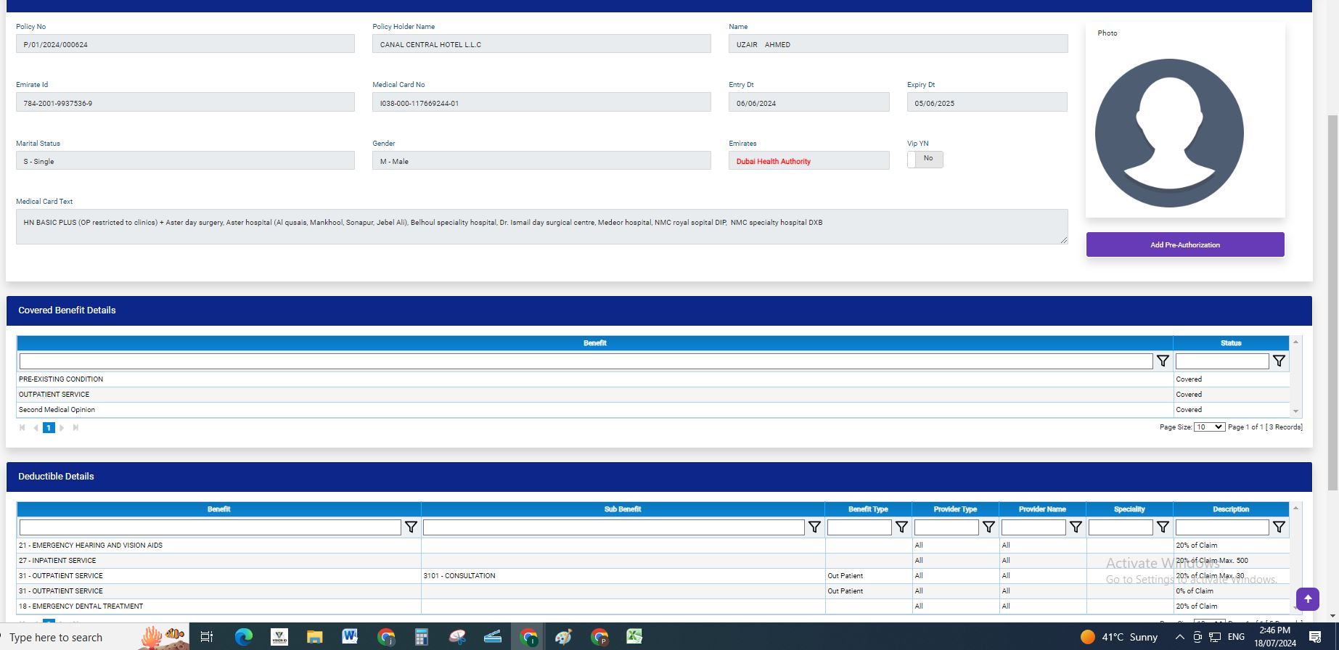Click the member photo placeholder
Viewport: 1339px width, 650px height.
click(x=1169, y=133)
